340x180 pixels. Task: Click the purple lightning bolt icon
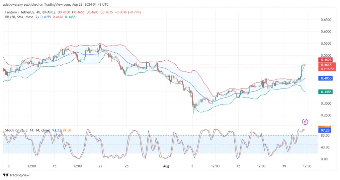tap(305, 122)
